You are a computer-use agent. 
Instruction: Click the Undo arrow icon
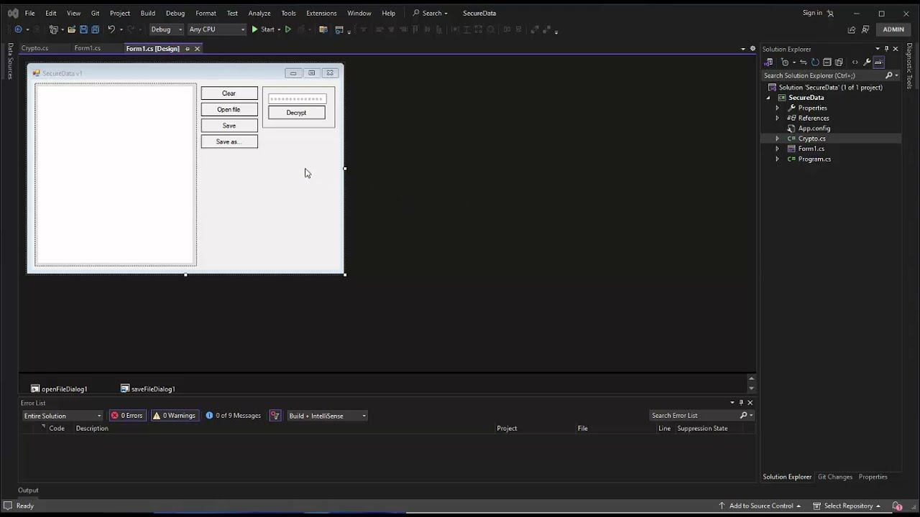(111, 29)
